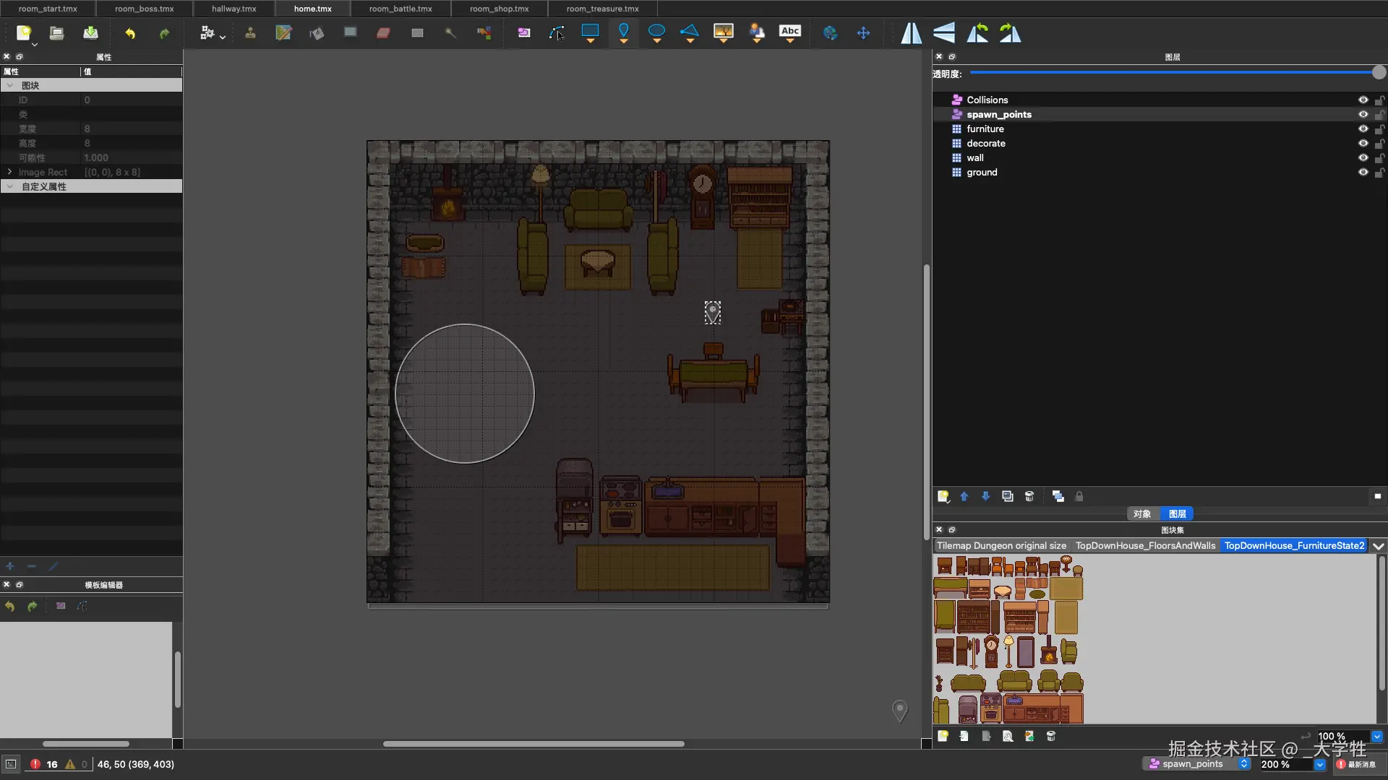Click the Remove Layer trash icon
1388x780 pixels.
[1029, 496]
